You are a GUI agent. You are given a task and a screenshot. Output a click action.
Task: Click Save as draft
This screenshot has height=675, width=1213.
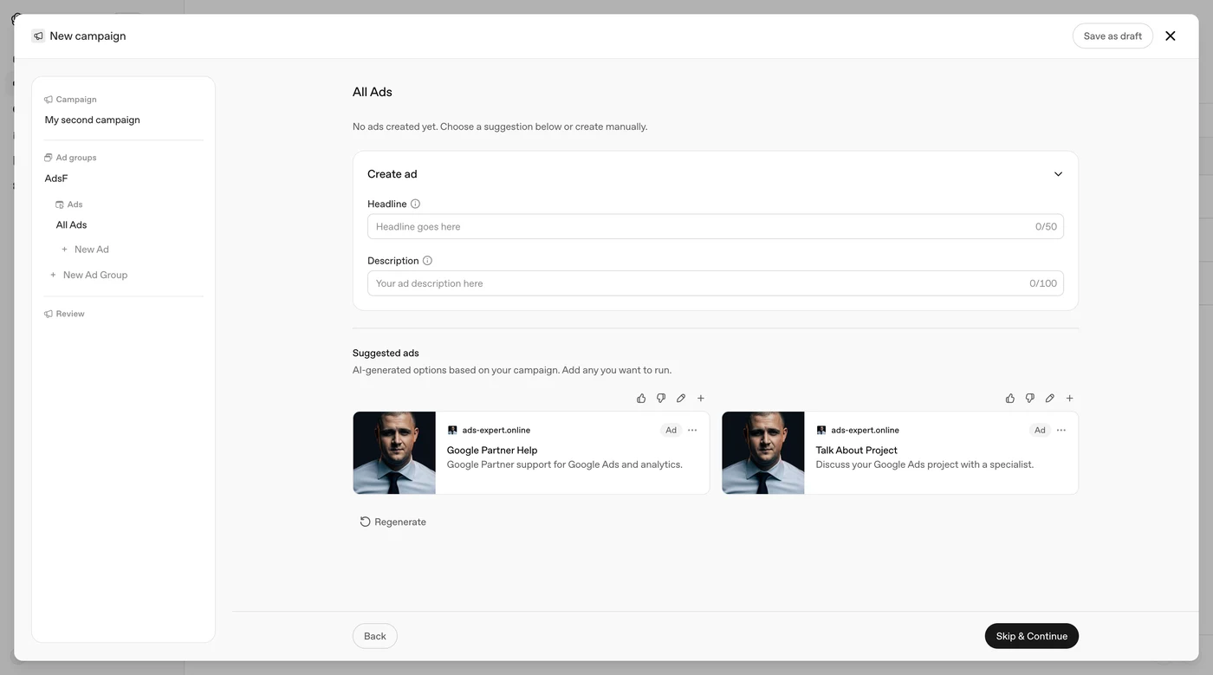pyautogui.click(x=1112, y=36)
